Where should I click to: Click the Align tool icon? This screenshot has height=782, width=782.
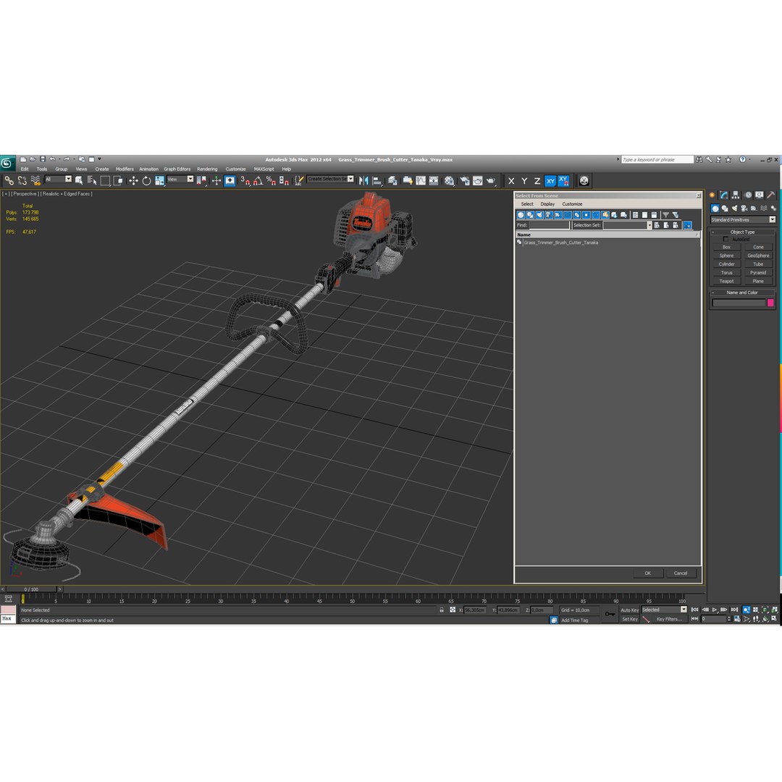pos(377,180)
